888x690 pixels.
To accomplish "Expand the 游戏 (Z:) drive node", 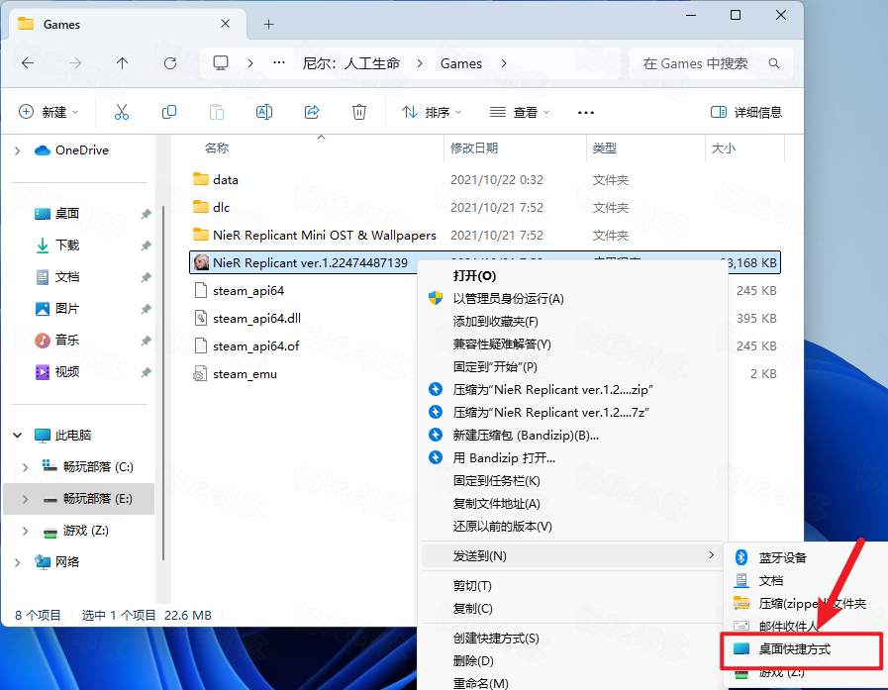I will [x=26, y=531].
